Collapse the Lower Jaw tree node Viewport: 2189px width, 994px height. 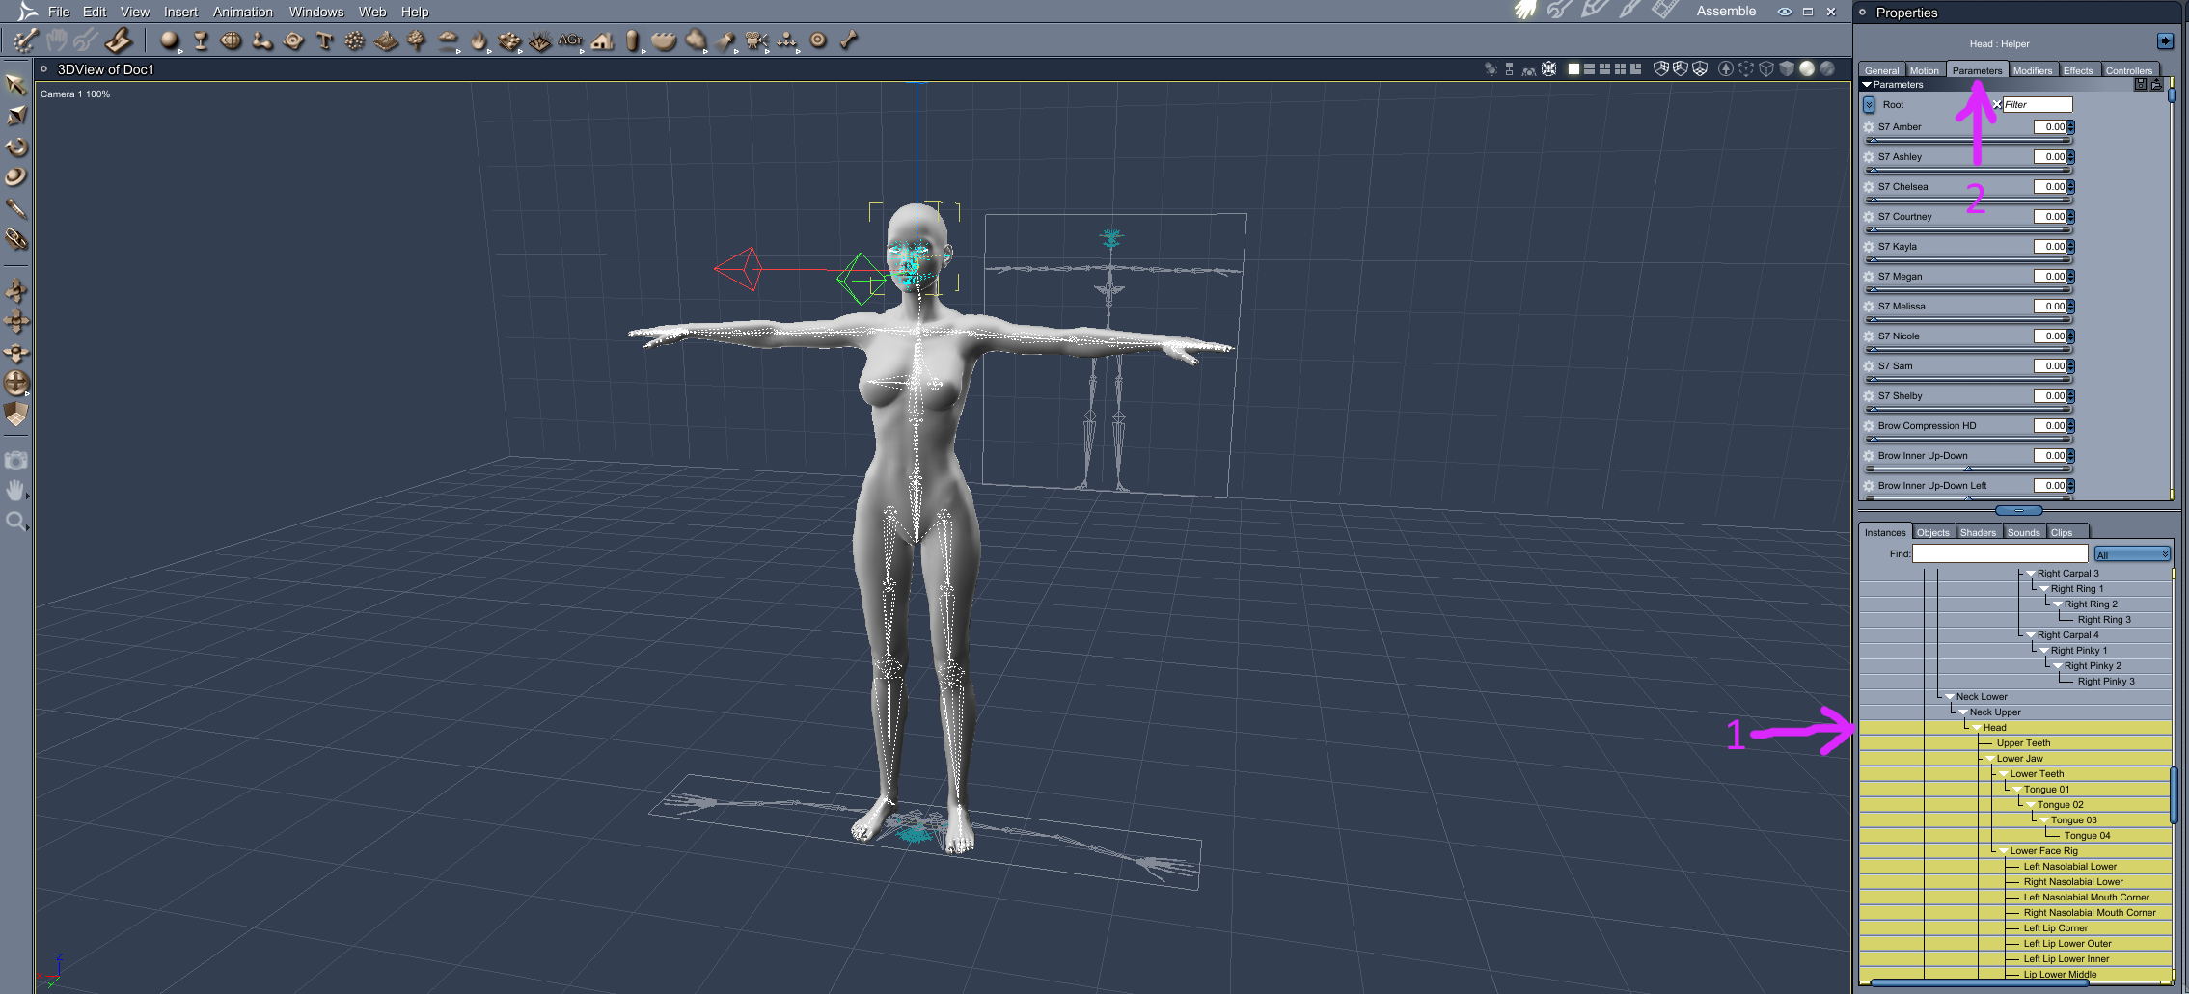1990,759
